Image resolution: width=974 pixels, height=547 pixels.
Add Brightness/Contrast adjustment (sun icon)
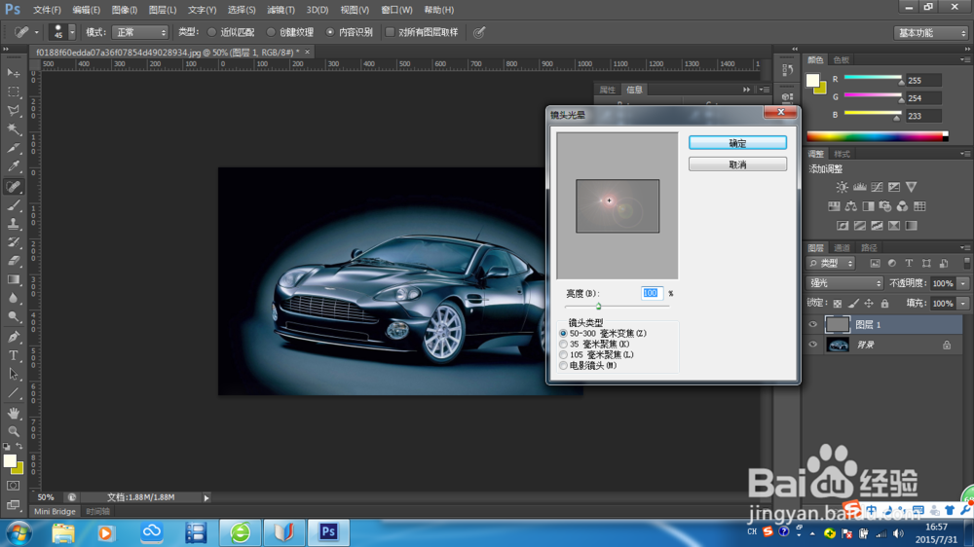tap(842, 187)
